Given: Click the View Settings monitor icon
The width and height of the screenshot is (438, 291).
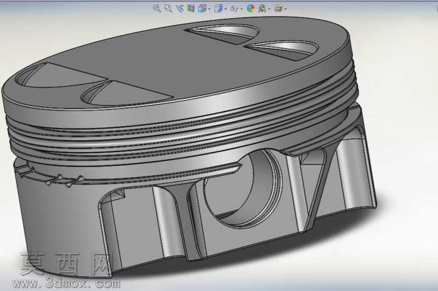Looking at the screenshot, I should point(278,8).
